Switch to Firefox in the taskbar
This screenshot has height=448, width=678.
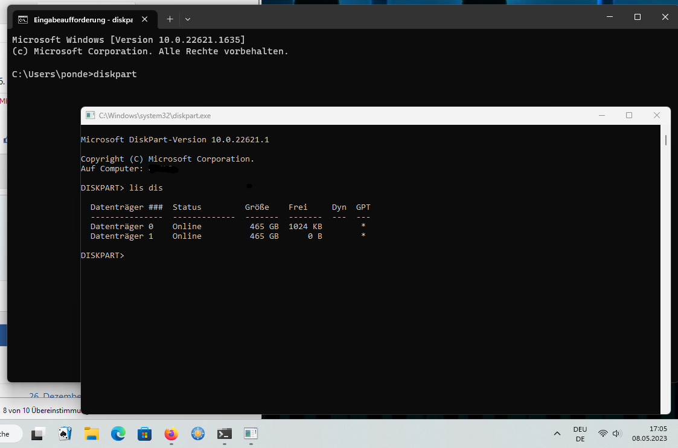tap(171, 434)
